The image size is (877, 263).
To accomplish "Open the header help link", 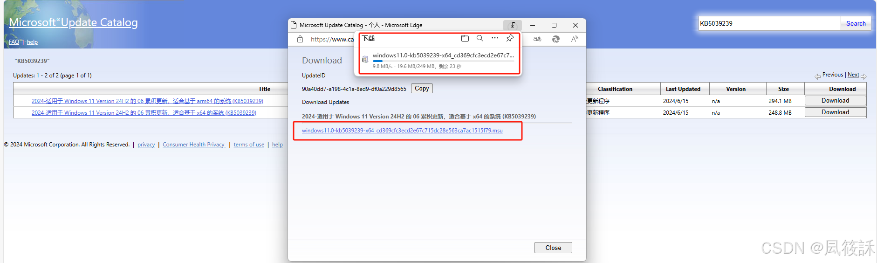I will point(32,42).
